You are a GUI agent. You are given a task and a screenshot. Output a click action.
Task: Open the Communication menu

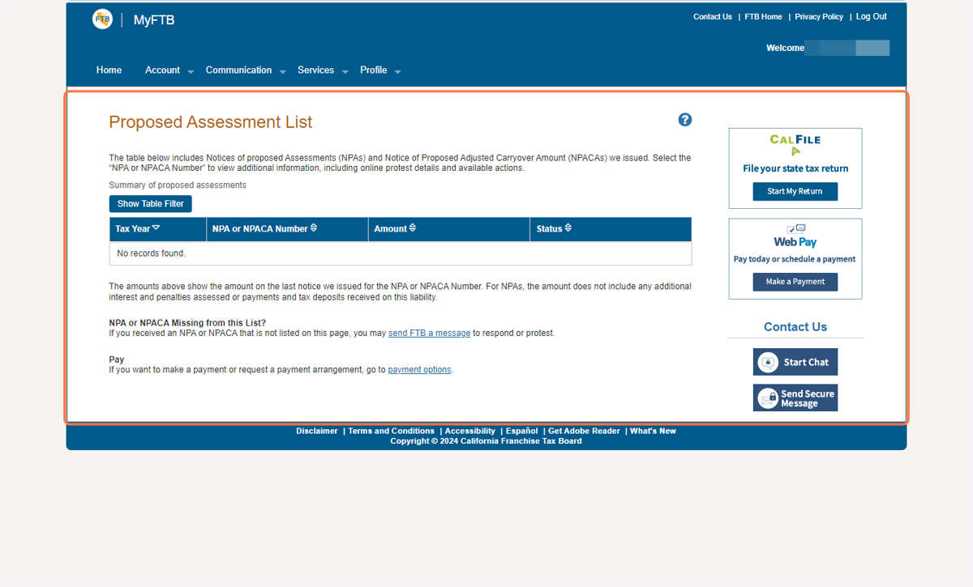(238, 70)
